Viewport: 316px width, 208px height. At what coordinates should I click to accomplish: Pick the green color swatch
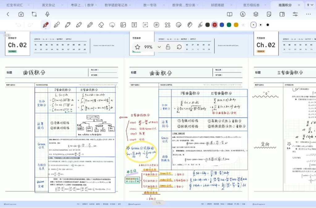tap(229, 25)
